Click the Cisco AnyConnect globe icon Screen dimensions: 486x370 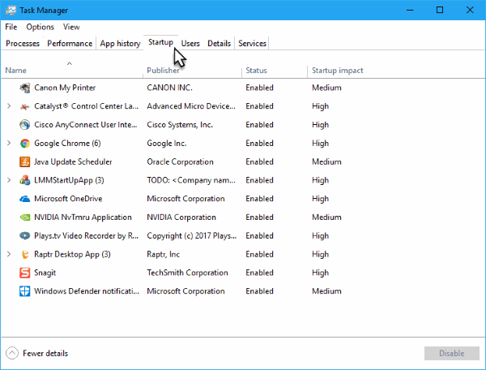25,125
